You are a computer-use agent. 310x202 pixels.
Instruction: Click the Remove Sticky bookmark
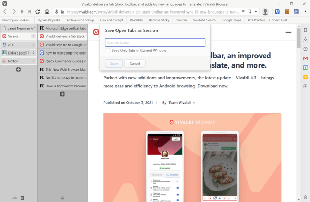(159, 20)
